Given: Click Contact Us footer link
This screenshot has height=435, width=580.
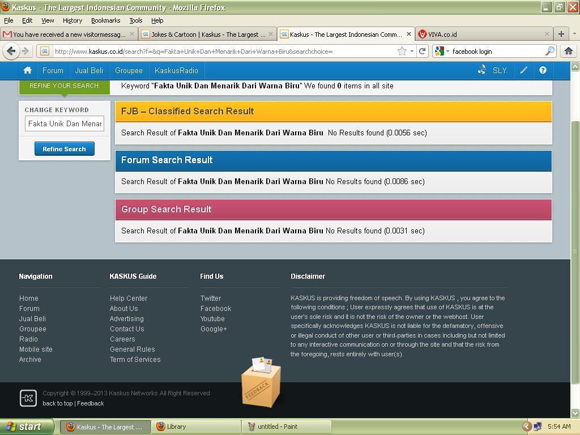Looking at the screenshot, I should [127, 329].
